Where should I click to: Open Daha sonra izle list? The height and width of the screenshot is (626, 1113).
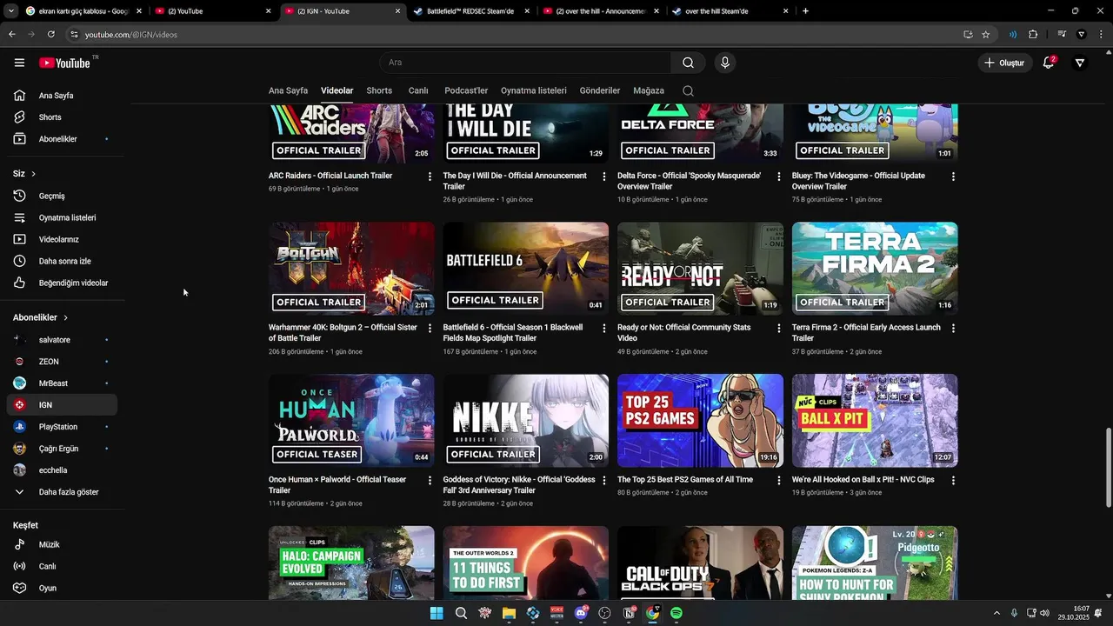click(x=62, y=261)
